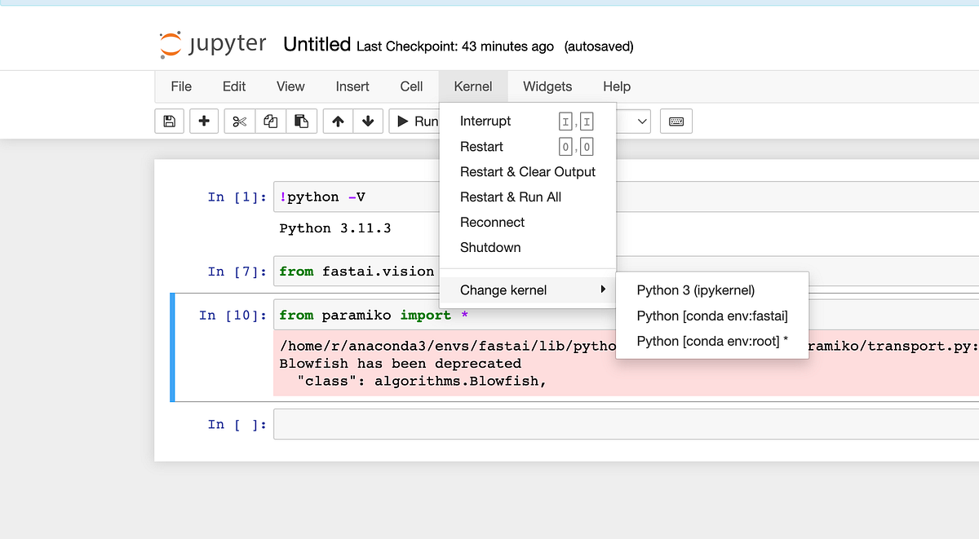This screenshot has height=539, width=979.
Task: Select the Python 3 (ipykernel) kernel
Action: [x=695, y=290]
